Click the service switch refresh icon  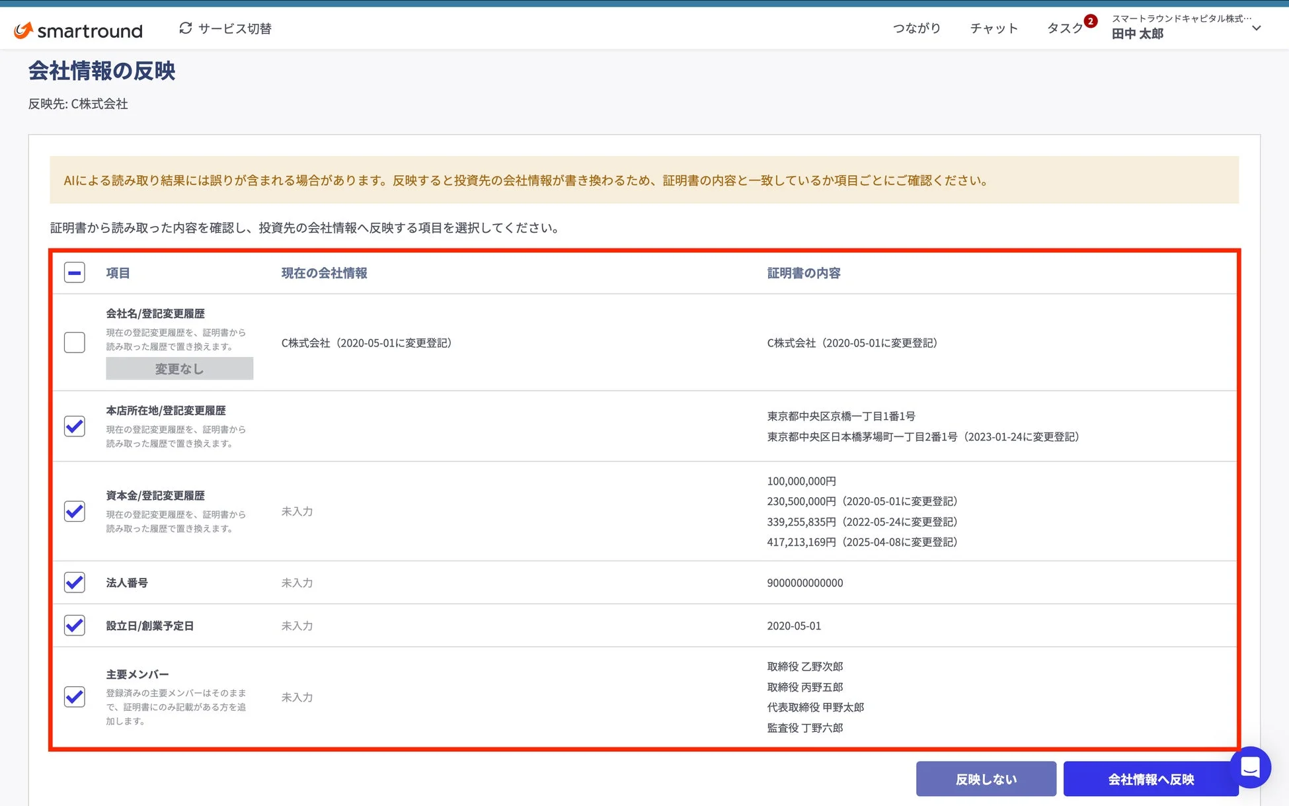click(x=186, y=28)
